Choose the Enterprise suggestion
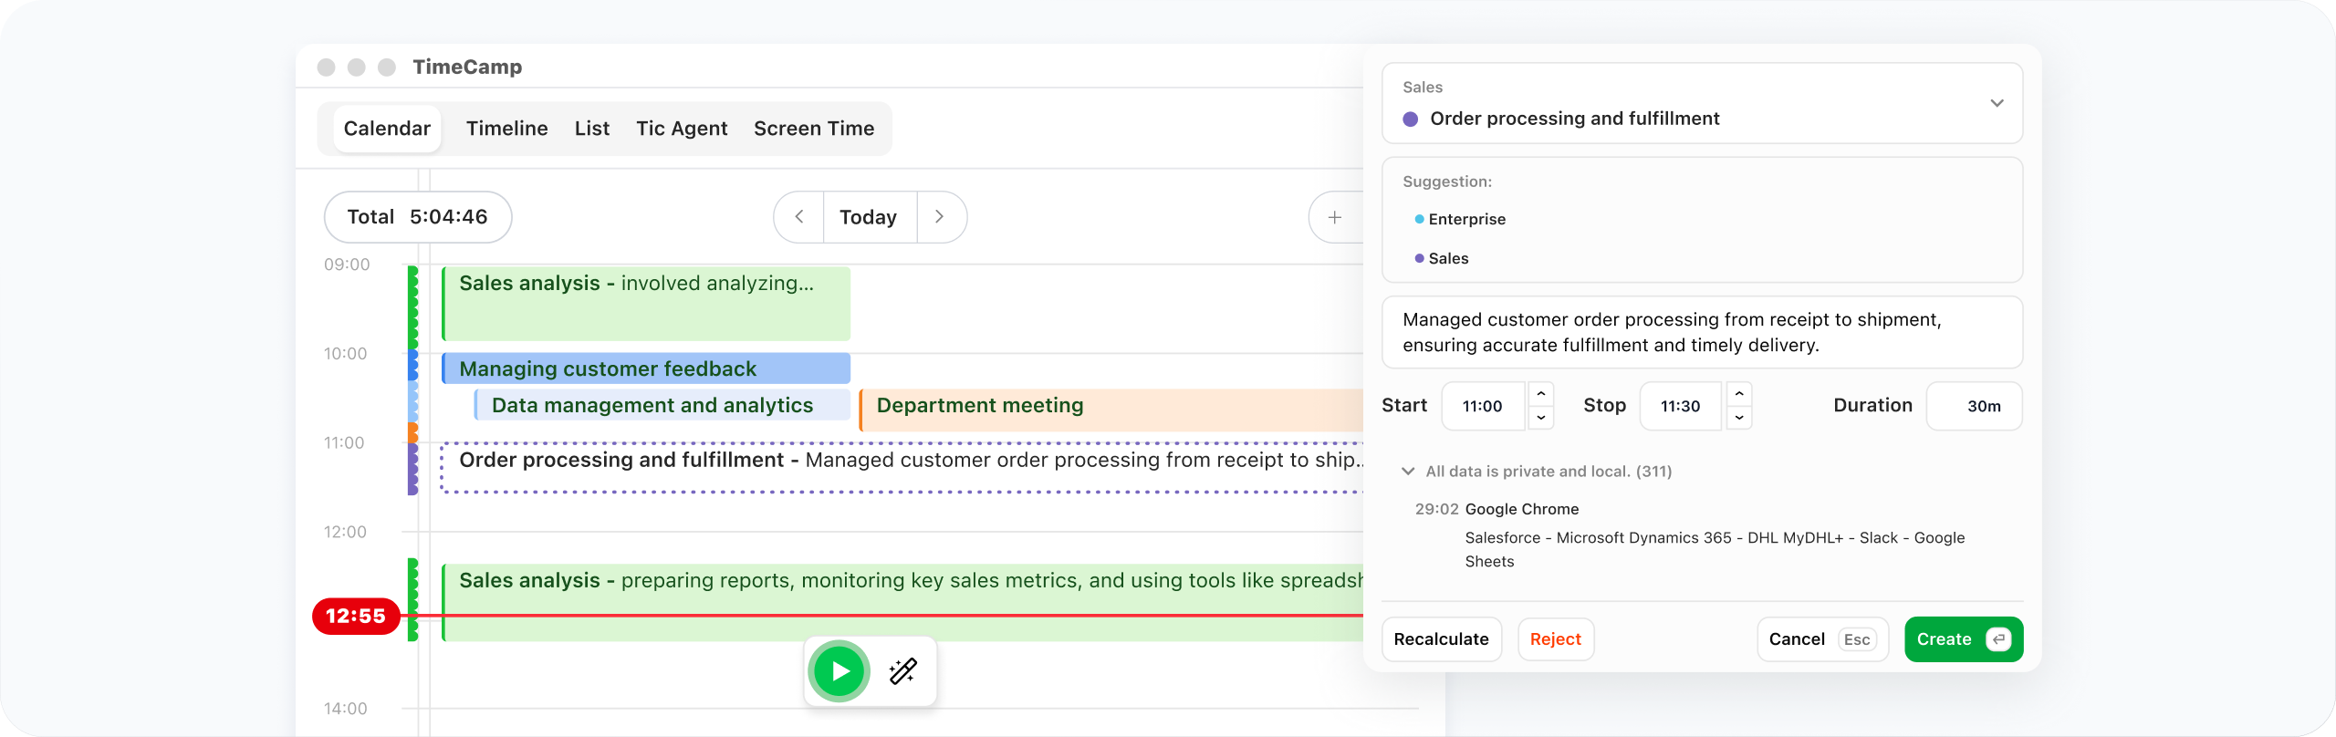The width and height of the screenshot is (2336, 737). coord(1466,219)
